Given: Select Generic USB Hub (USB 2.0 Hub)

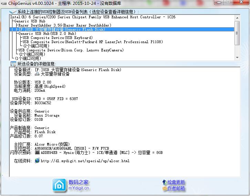Looking at the screenshot, I should pos(47,33).
